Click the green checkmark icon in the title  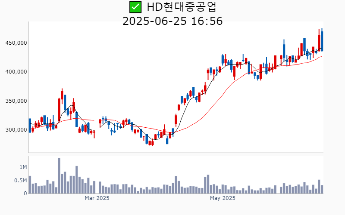coord(135,7)
